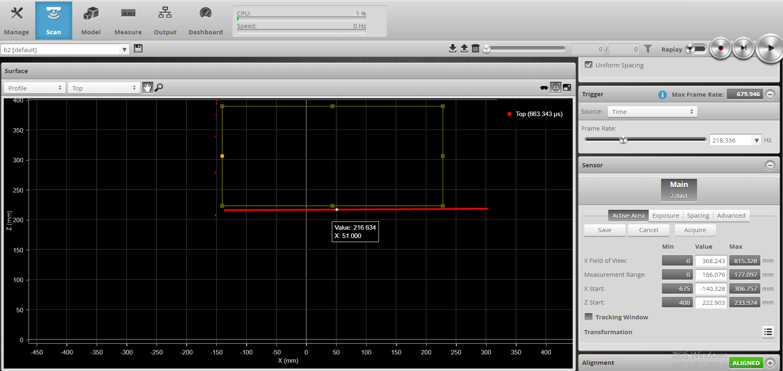Click the Frame Rate slider handle
Screen dimensions: 783x371
click(x=623, y=140)
